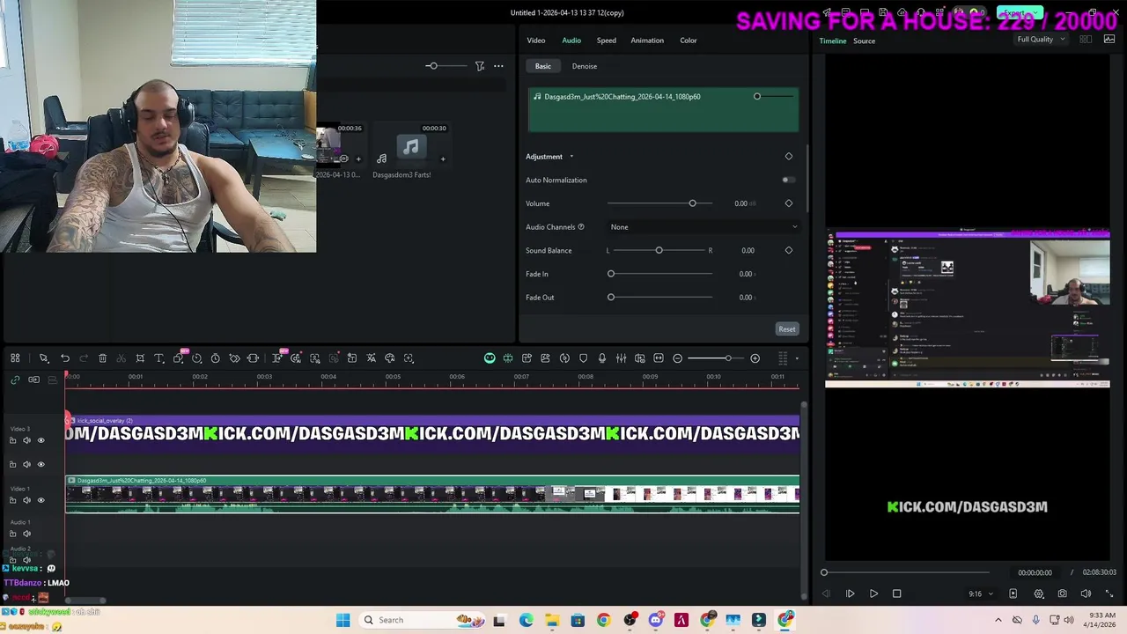The image size is (1127, 634).
Task: Hide Video 3 track with eye icon
Action: point(41,440)
